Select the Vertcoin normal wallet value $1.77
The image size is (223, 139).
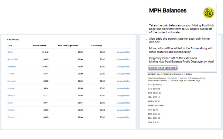46,96
